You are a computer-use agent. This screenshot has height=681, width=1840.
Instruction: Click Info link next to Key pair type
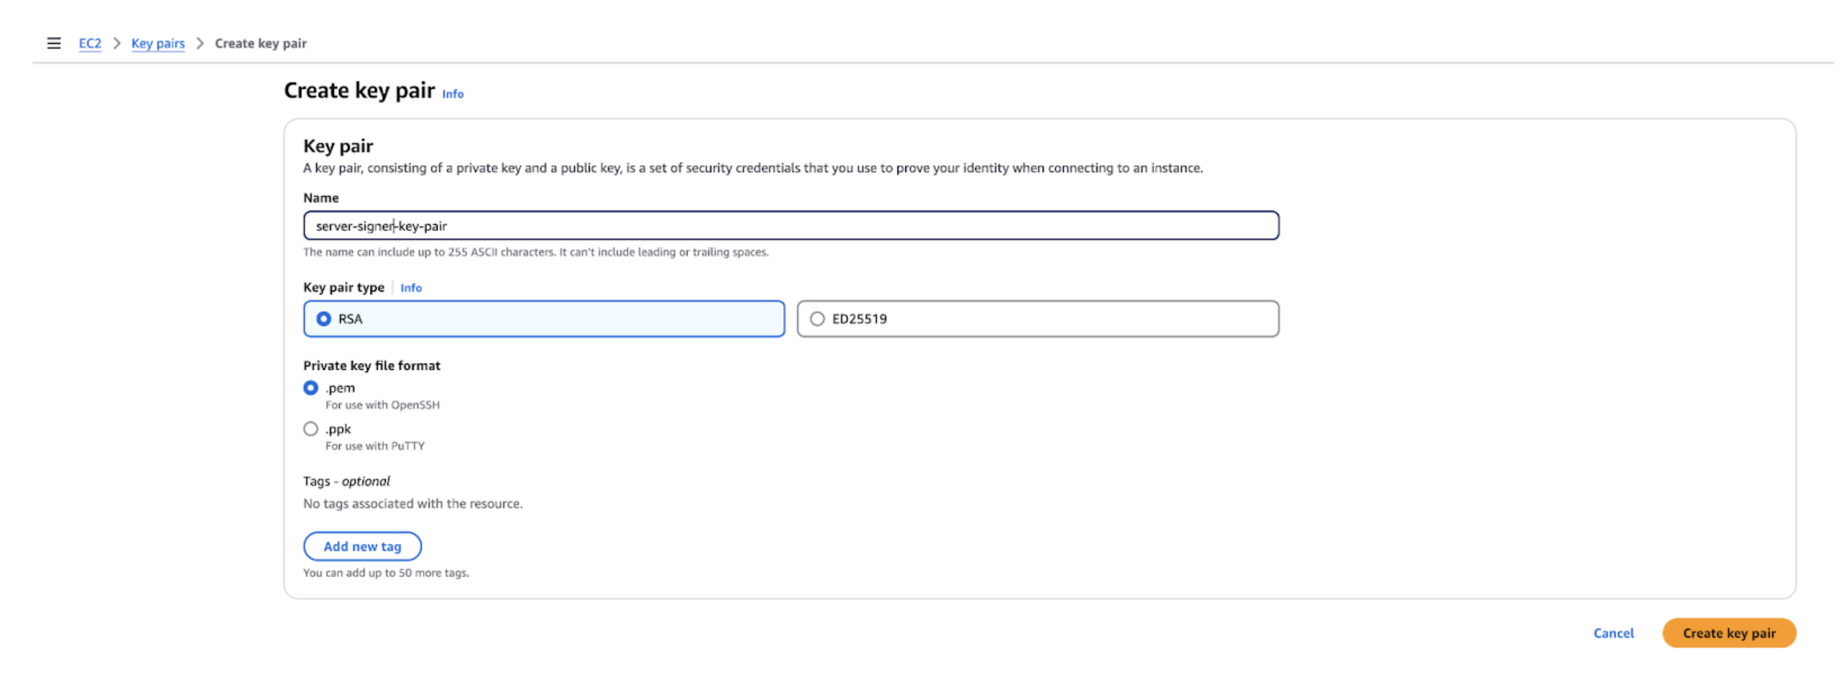coord(411,288)
